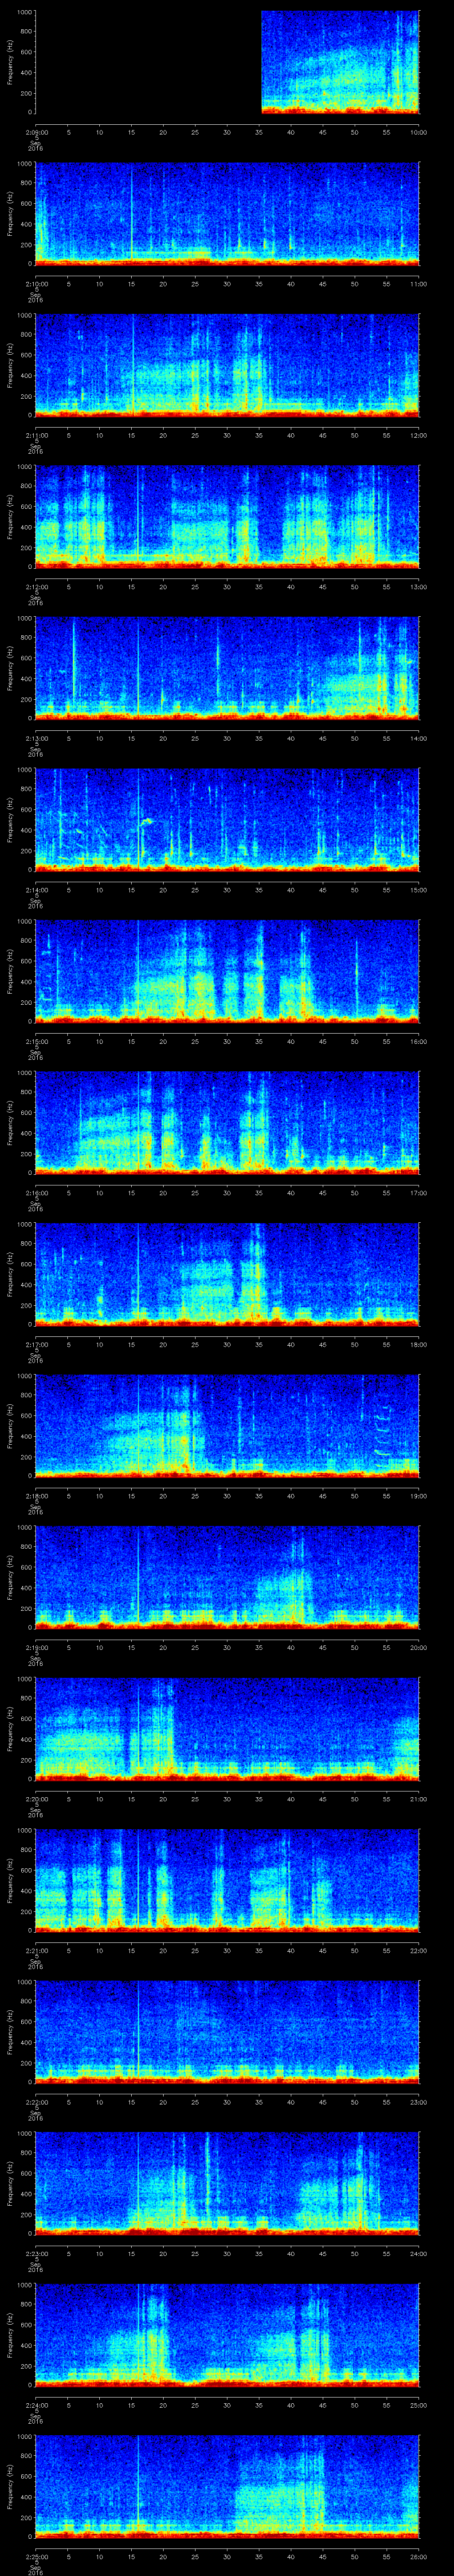Click the 18:00 end time label
This screenshot has width=454, height=2576.
click(418, 1343)
